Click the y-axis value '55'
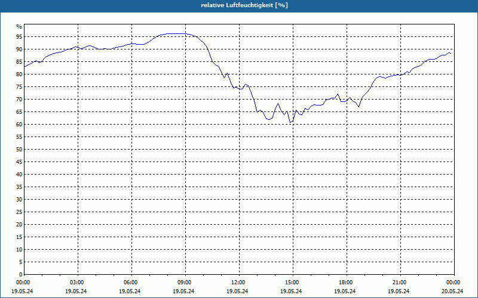The image size is (478, 298). (x=19, y=137)
